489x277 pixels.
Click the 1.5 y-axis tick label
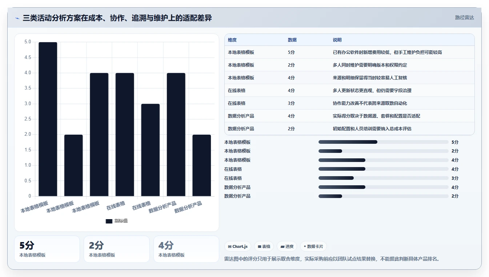point(28,150)
